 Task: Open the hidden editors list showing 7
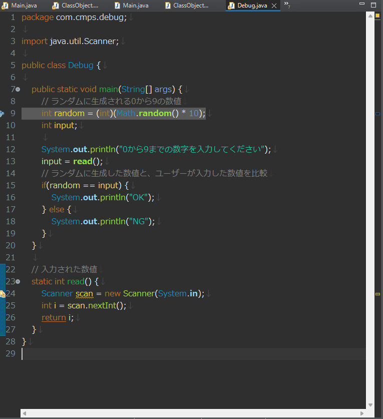287,5
